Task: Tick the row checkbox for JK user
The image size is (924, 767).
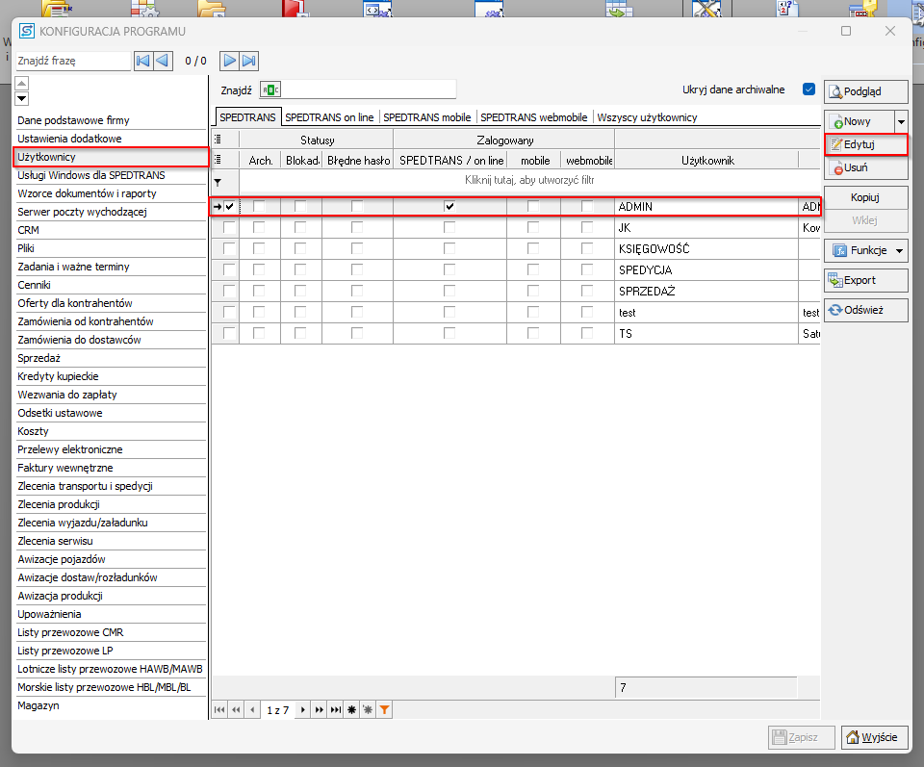Action: [x=229, y=228]
